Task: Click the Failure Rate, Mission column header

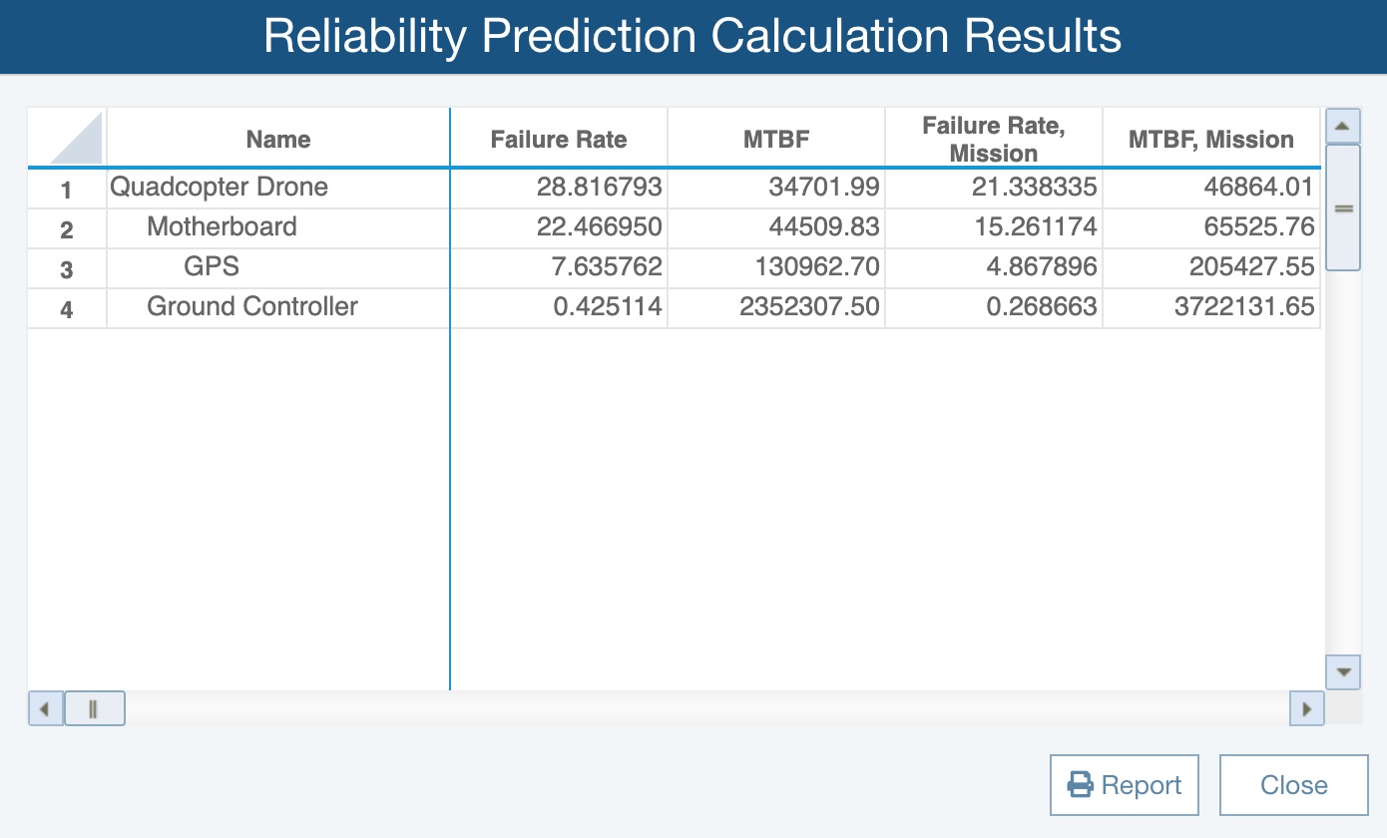Action: pyautogui.click(x=994, y=140)
